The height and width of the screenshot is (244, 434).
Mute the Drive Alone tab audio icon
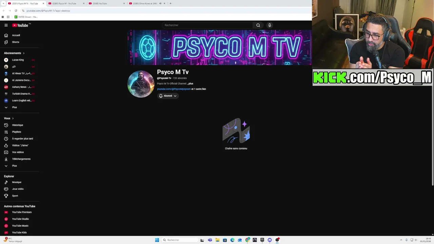[160, 3]
